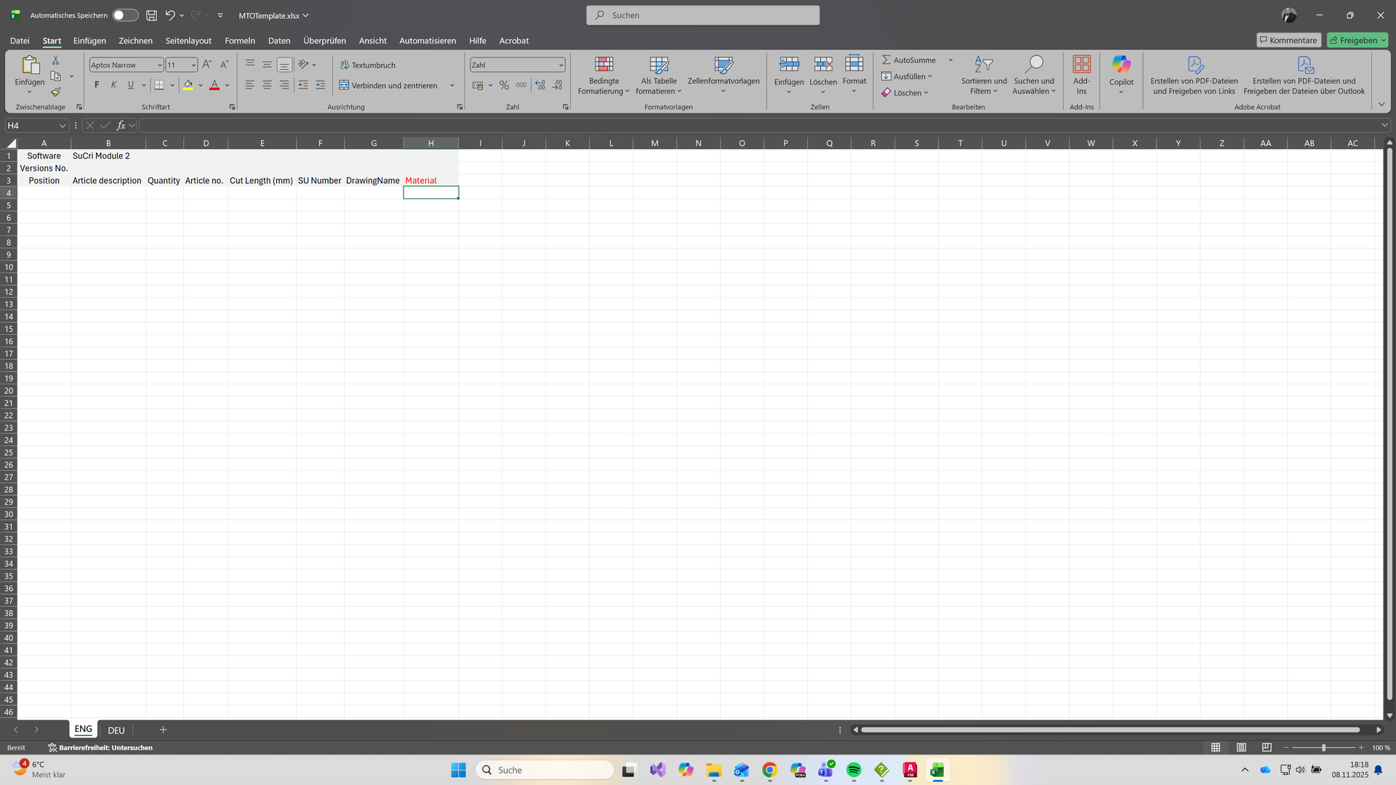Click the Increase font size icon
Viewport: 1396px width, 785px height.
[x=207, y=65]
